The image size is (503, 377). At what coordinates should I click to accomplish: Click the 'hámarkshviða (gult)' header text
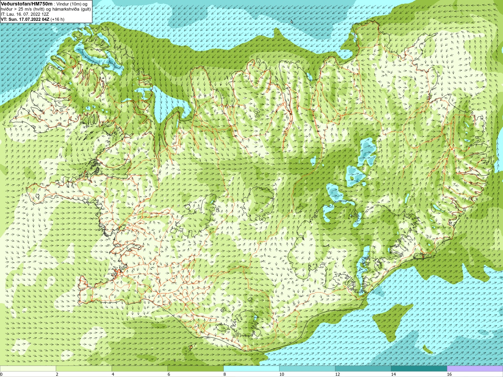click(x=72, y=9)
